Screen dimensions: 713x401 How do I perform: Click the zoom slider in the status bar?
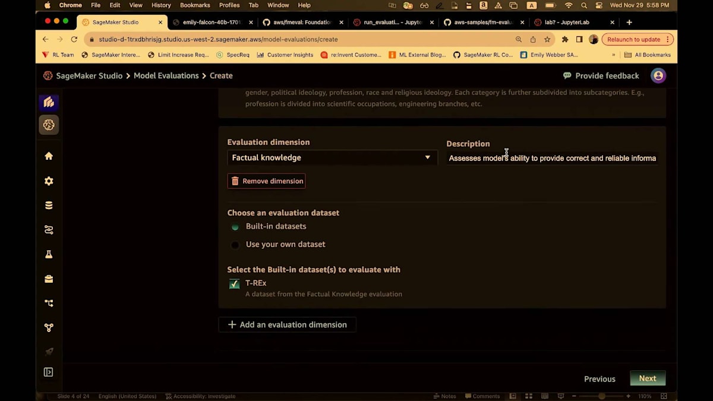(602, 396)
